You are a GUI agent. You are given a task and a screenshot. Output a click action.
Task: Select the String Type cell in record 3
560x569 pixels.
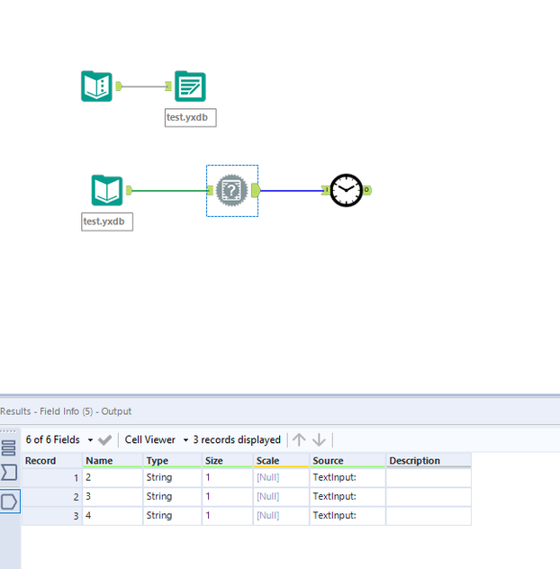click(172, 516)
